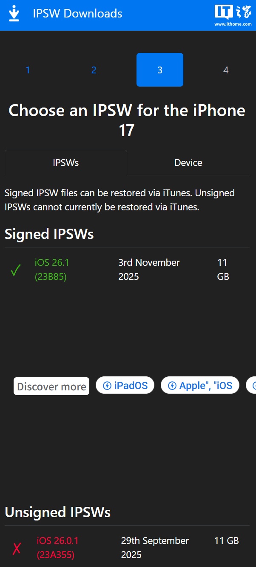The width and height of the screenshot is (256, 567).
Task: Click the lightning icon on Apple chip
Action: click(172, 386)
